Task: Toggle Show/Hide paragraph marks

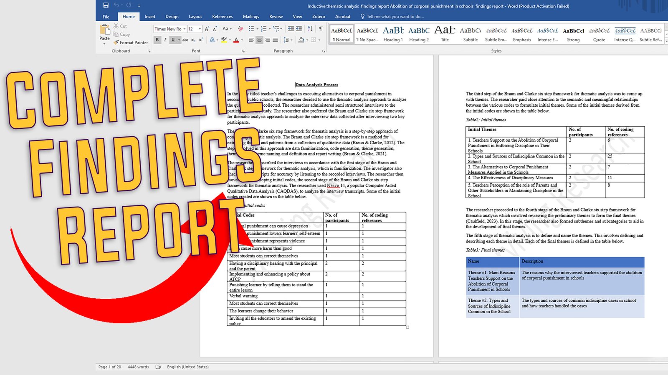Action: [x=321, y=29]
